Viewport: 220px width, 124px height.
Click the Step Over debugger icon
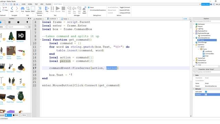click(x=74, y=8)
